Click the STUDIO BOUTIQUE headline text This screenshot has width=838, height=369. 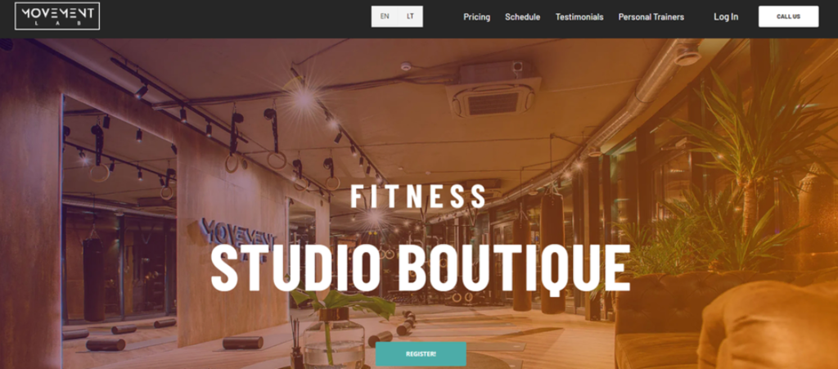[421, 268]
